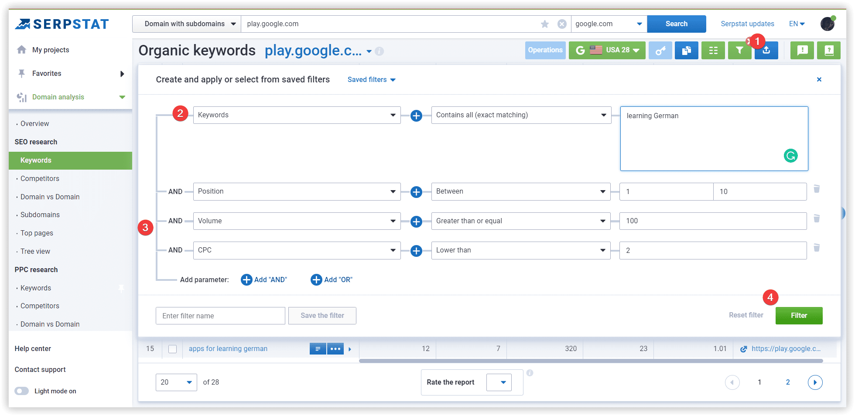Check the box for apps for learning german row

(173, 349)
